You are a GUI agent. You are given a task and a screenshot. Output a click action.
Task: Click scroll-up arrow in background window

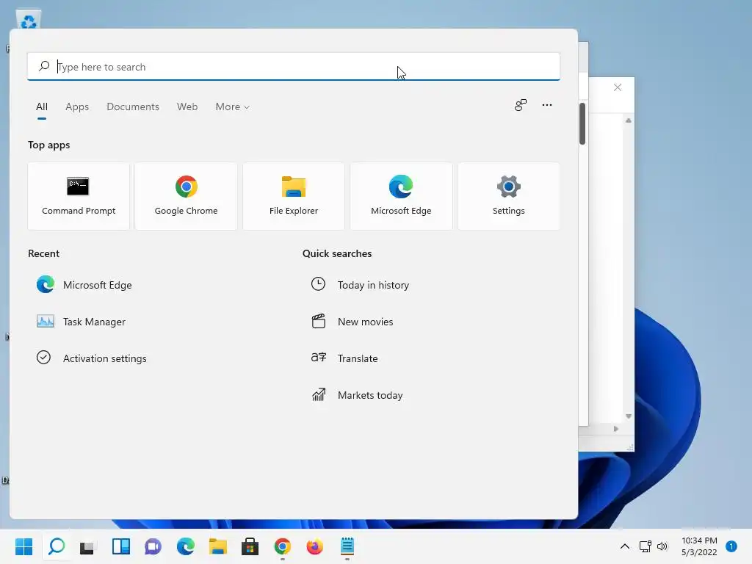[x=629, y=120]
